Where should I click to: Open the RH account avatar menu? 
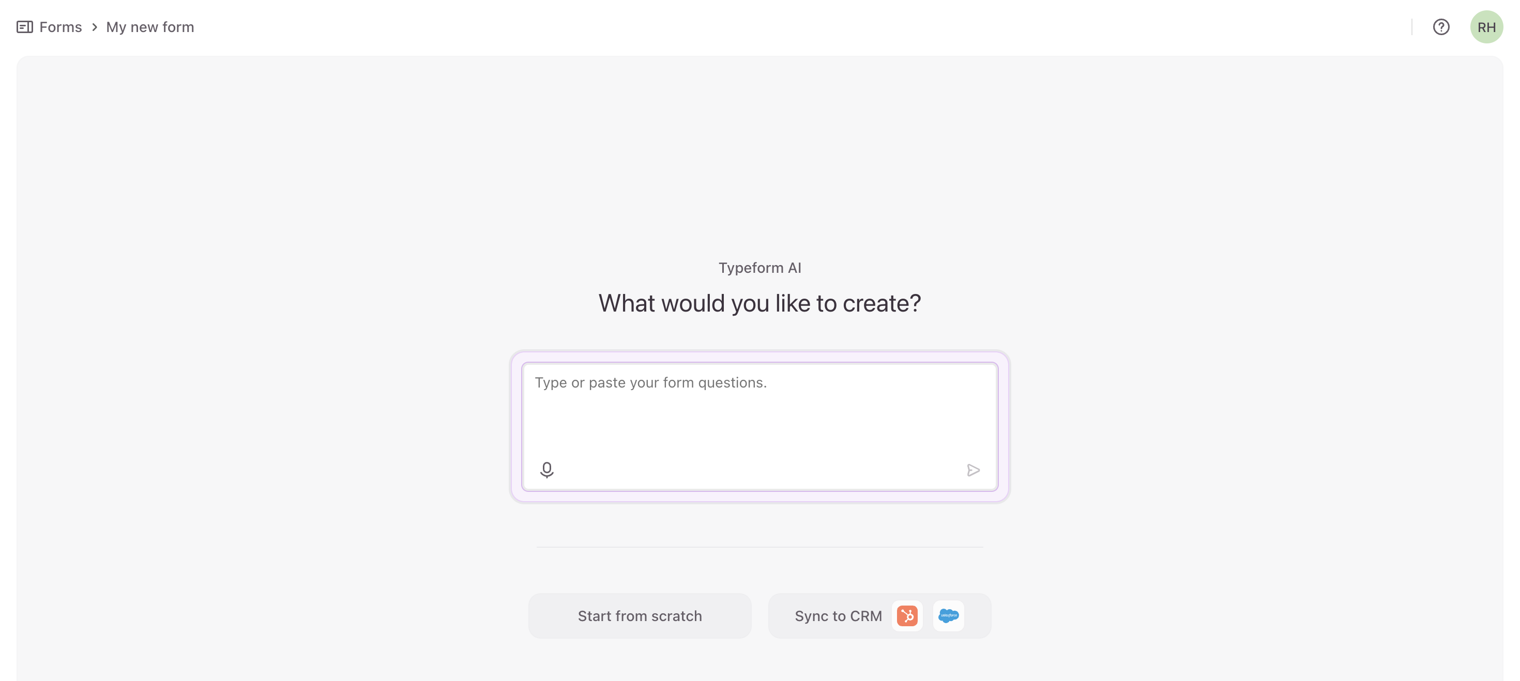pos(1486,27)
